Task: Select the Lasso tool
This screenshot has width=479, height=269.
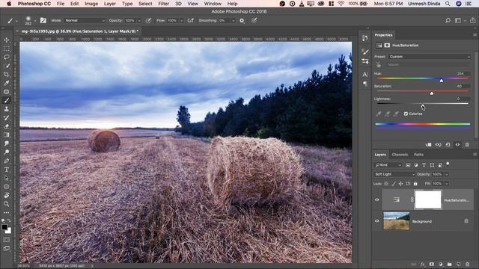Action: 7,57
